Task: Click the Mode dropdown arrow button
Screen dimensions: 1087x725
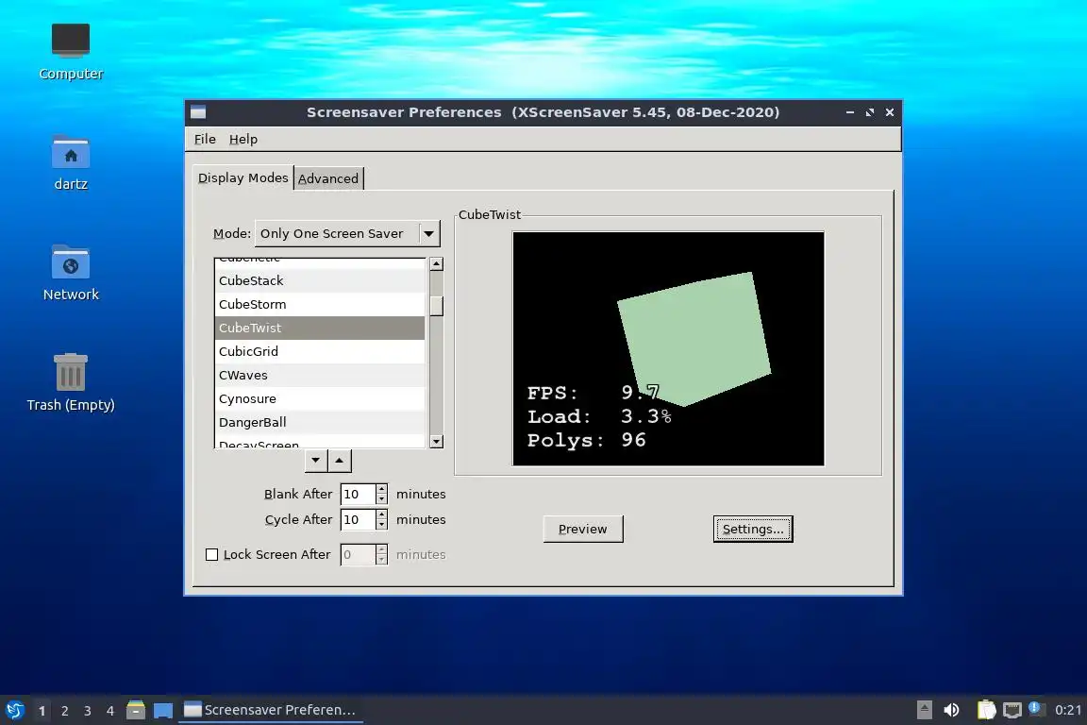Action: [429, 234]
